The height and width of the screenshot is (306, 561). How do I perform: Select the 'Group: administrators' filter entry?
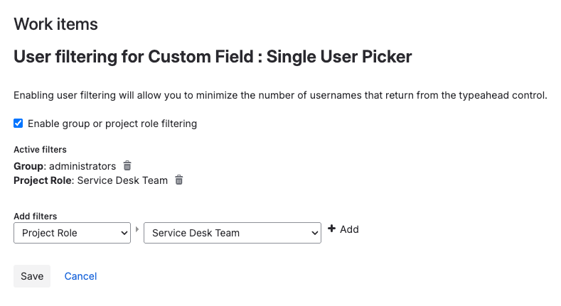tap(65, 166)
